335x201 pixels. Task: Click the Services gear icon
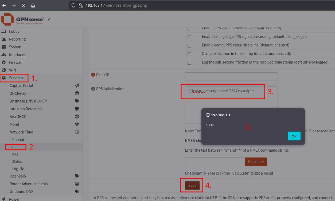point(4,78)
